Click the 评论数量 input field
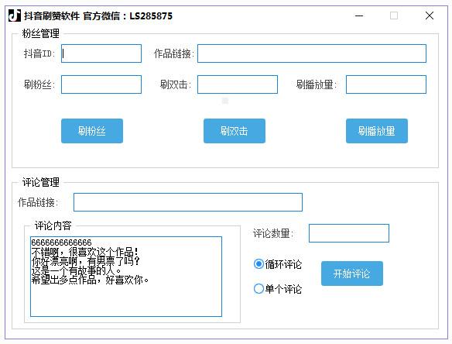This screenshot has height=344, width=452. pos(349,233)
